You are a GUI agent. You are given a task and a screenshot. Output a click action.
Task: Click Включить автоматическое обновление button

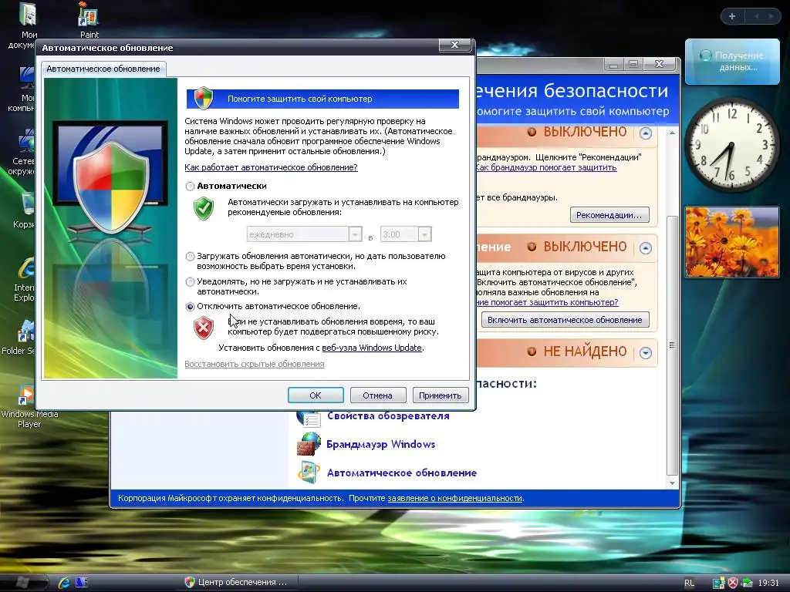[x=565, y=320]
